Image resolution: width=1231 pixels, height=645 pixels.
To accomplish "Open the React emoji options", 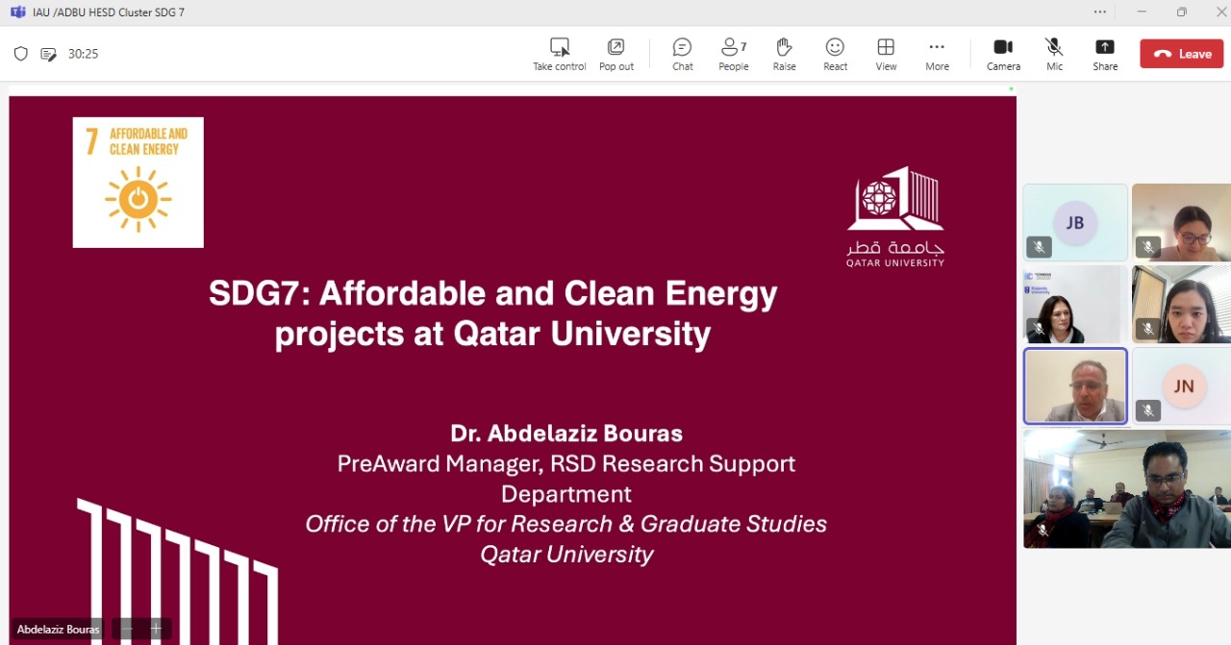I will point(836,54).
